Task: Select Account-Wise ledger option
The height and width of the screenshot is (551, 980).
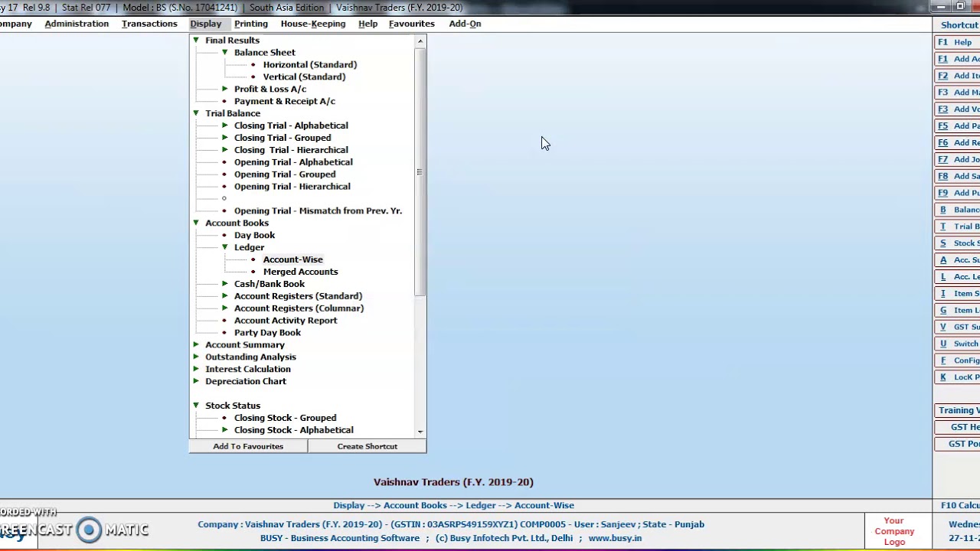Action: 293,259
